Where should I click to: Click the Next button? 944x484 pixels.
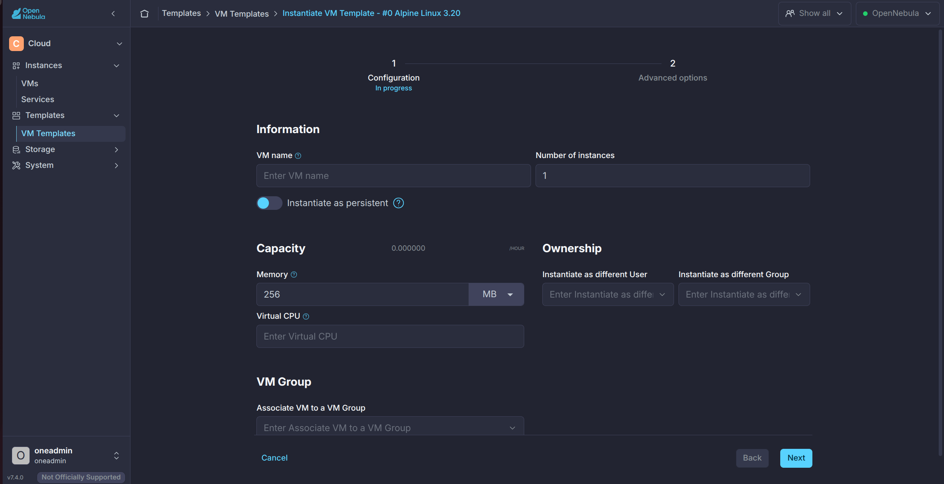pyautogui.click(x=796, y=458)
